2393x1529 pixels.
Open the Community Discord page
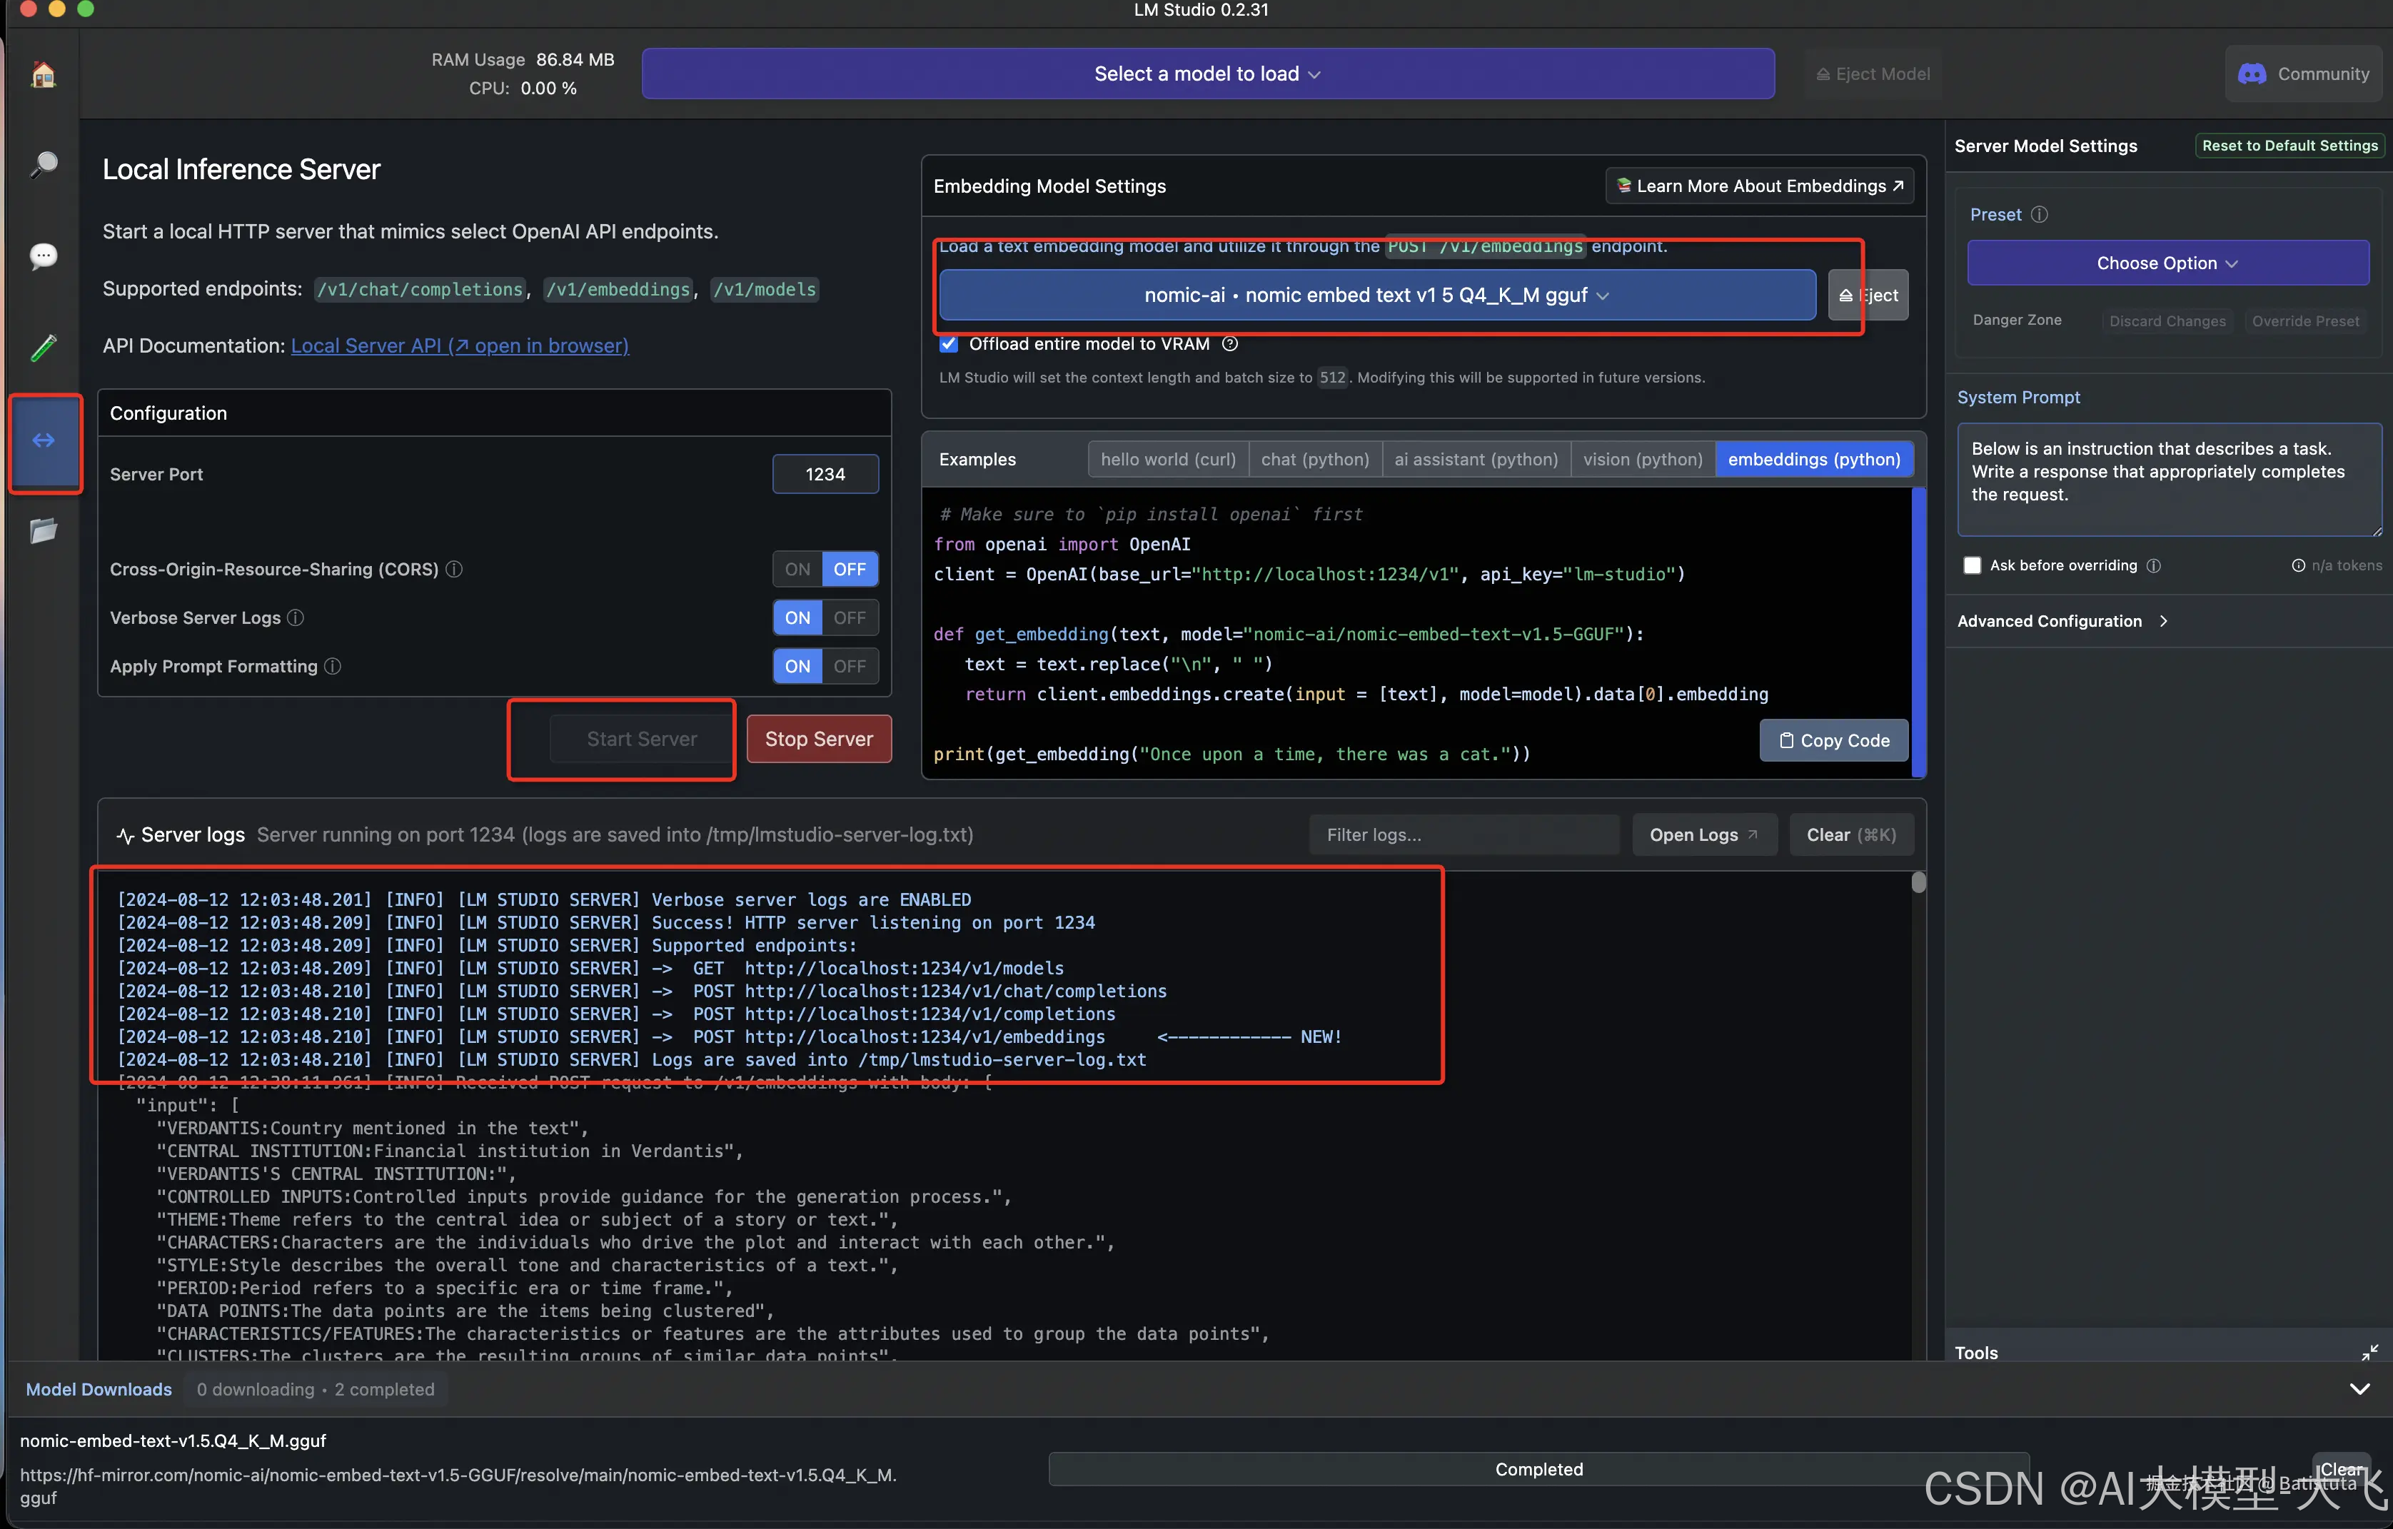[2302, 73]
